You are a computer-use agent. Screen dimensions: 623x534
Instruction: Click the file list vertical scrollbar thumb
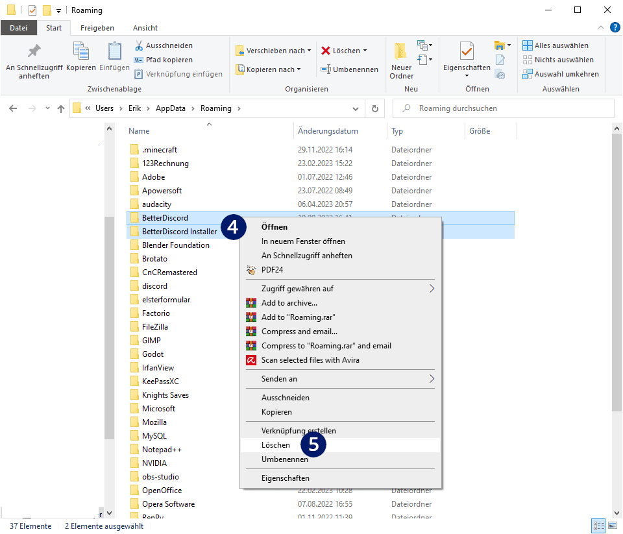(617, 272)
